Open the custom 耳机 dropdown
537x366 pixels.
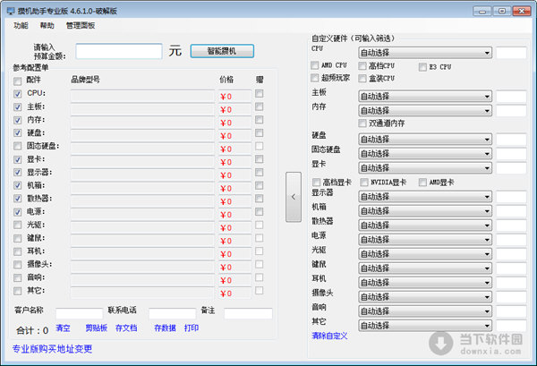425,283
